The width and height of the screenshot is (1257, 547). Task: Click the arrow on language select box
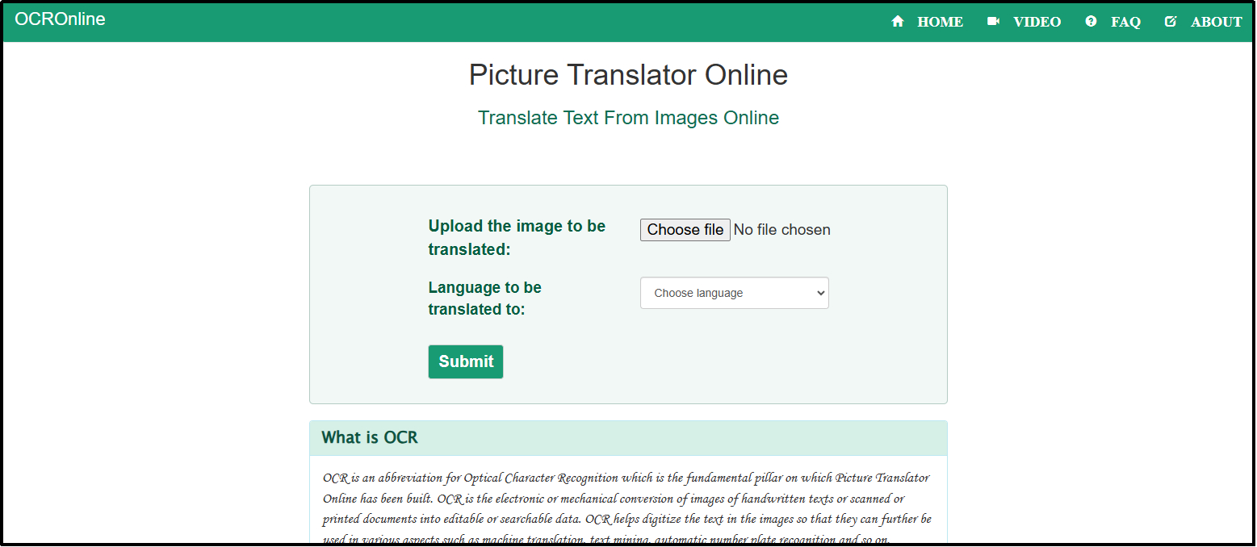coord(820,293)
